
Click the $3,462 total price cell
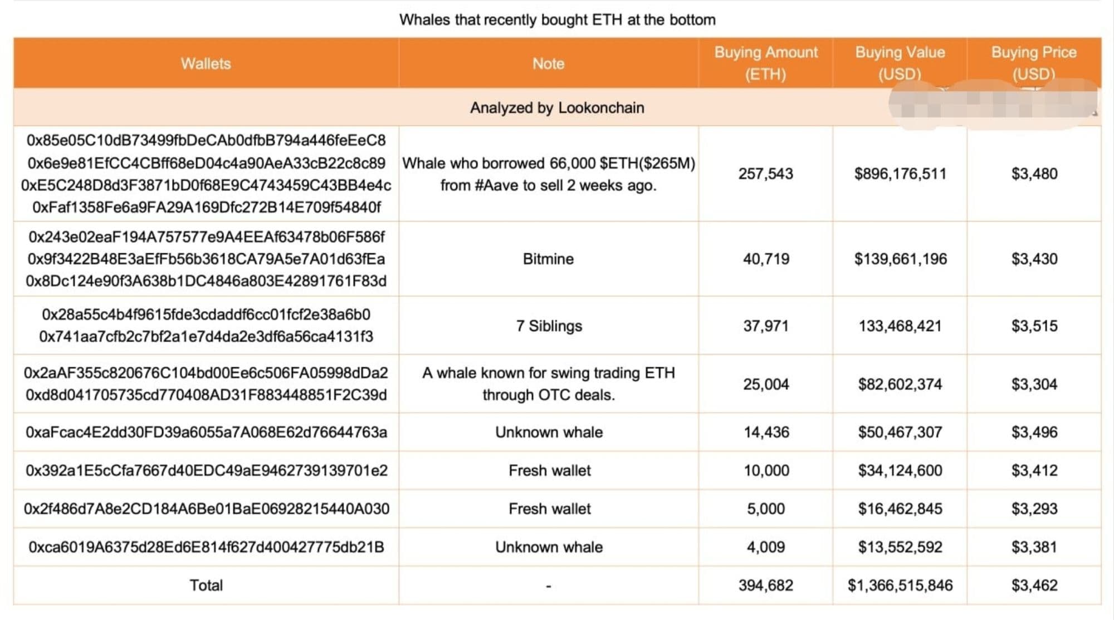coord(1034,585)
